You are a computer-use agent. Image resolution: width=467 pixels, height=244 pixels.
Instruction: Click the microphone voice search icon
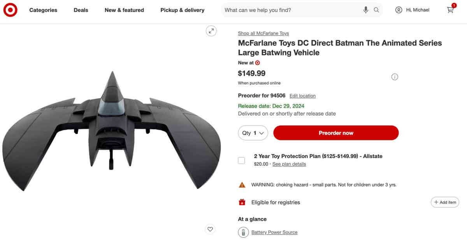(366, 10)
